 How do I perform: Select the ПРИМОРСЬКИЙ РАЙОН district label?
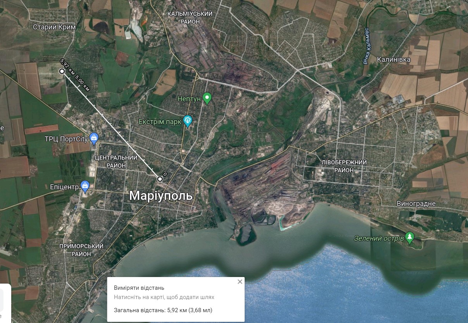pos(81,250)
